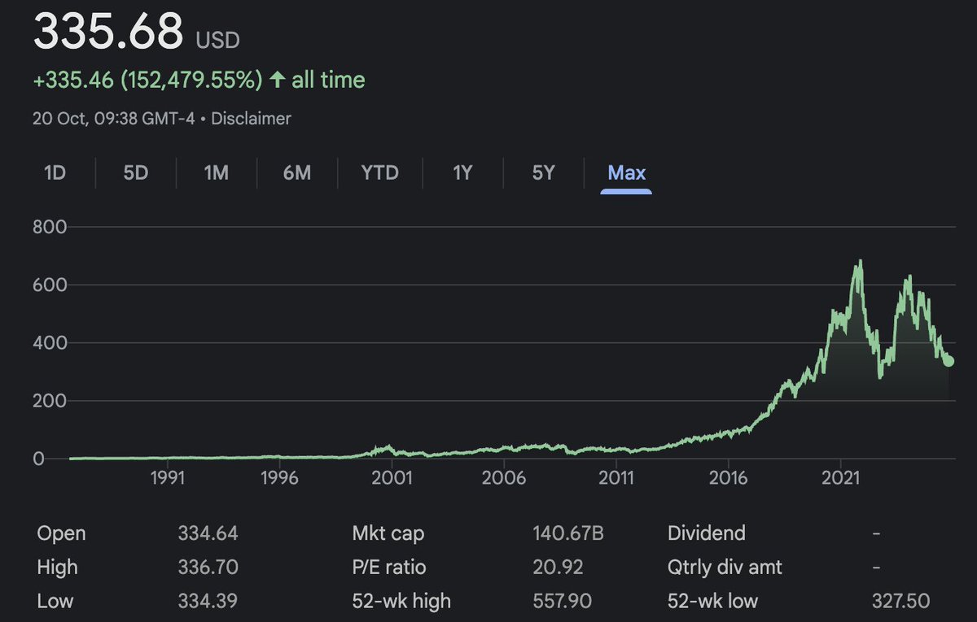Click the green up arrow icon

[x=278, y=80]
